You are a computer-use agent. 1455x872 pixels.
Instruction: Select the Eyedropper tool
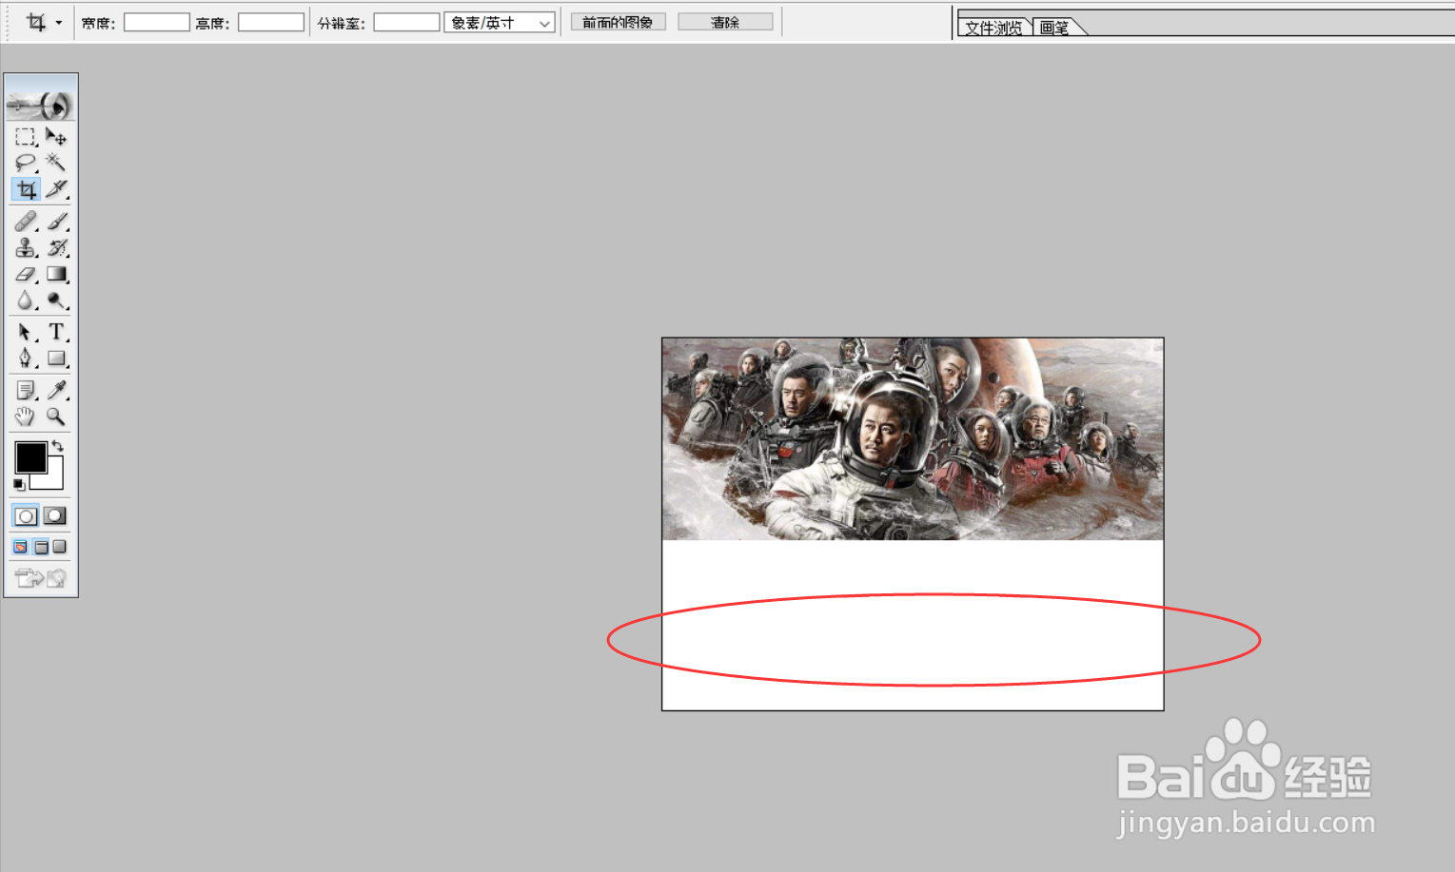click(x=56, y=390)
